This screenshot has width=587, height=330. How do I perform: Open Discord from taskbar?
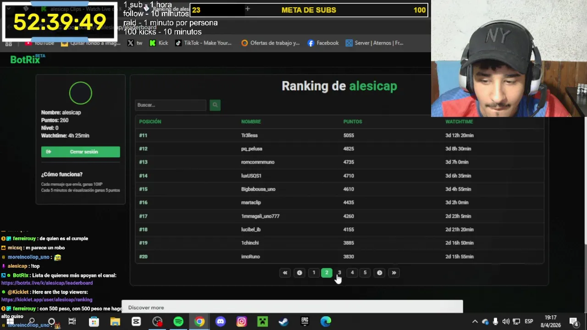221,321
